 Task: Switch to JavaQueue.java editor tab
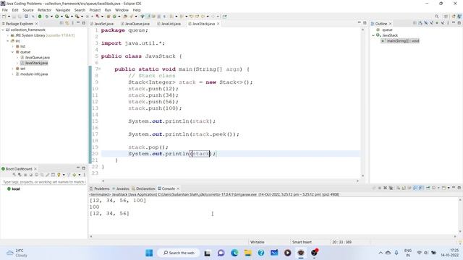[135, 24]
